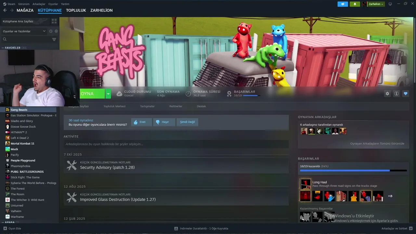
Task: Go forward with the right arrow
Action: click(12, 10)
